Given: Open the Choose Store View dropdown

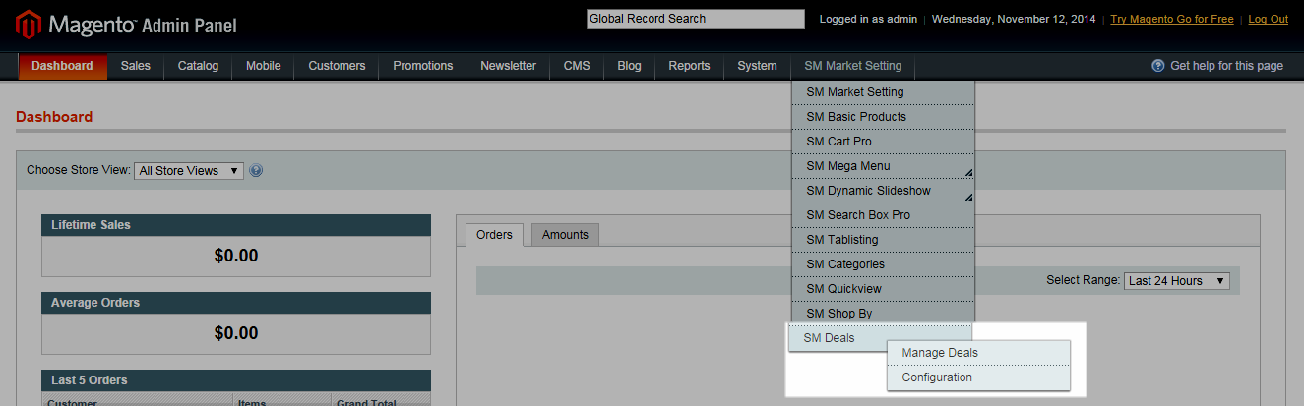Looking at the screenshot, I should [x=189, y=170].
